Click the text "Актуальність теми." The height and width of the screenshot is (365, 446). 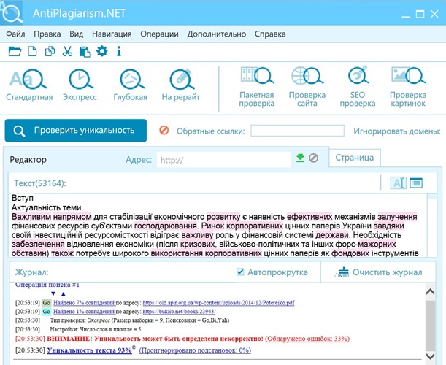point(47,207)
